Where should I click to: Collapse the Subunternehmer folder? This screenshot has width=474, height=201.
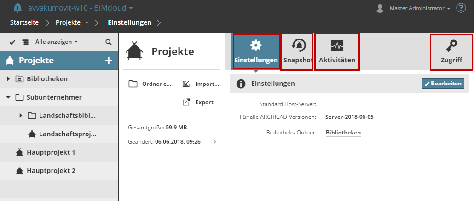coord(8,97)
